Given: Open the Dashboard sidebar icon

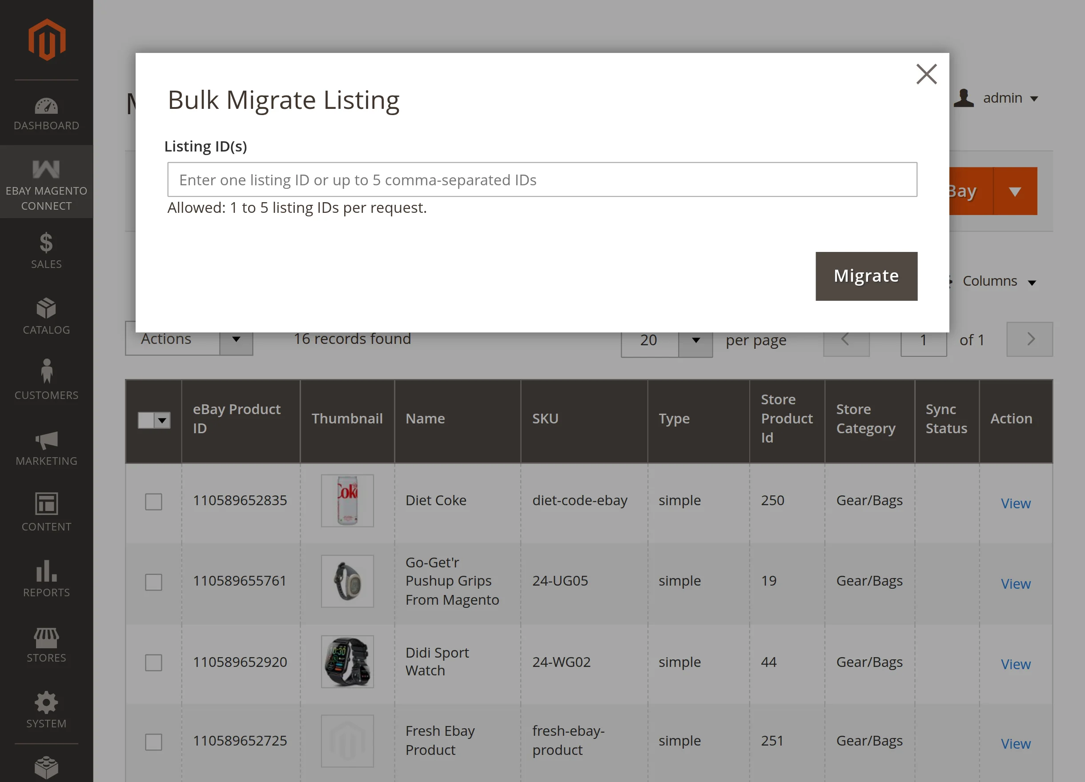Looking at the screenshot, I should pos(46,106).
